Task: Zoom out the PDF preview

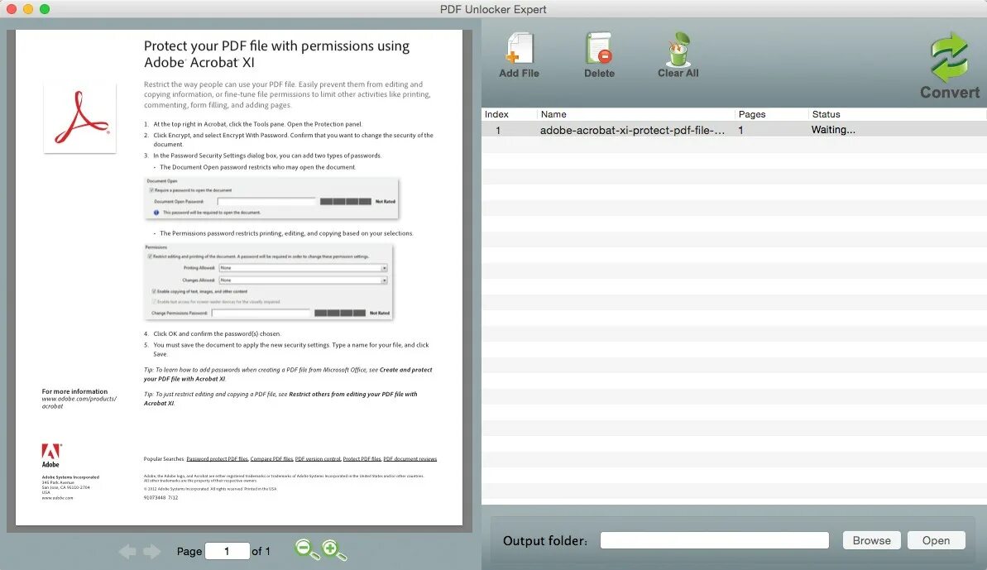Action: [306, 550]
